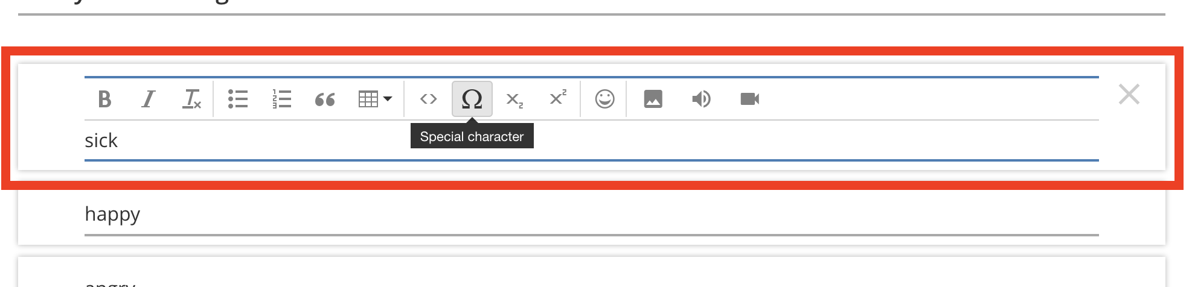This screenshot has height=287, width=1192.
Task: Insert an image
Action: (x=653, y=99)
